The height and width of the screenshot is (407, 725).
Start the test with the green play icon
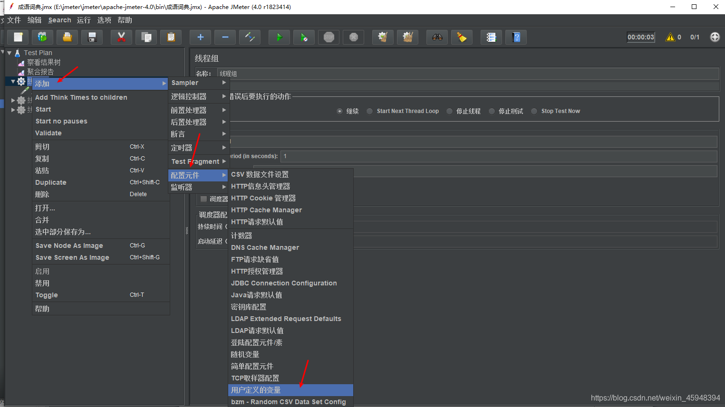click(279, 37)
